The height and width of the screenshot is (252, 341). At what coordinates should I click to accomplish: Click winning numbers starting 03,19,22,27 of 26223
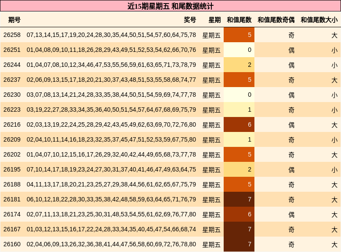[111, 110]
